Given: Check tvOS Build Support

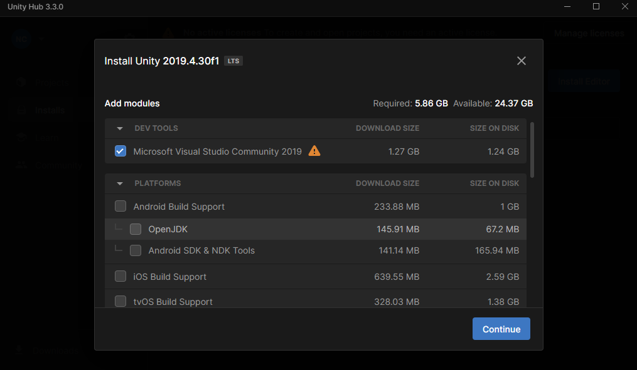Looking at the screenshot, I should coord(120,301).
